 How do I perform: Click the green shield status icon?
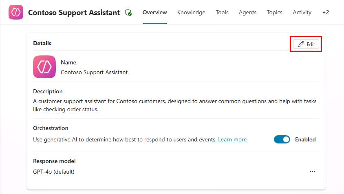(128, 13)
